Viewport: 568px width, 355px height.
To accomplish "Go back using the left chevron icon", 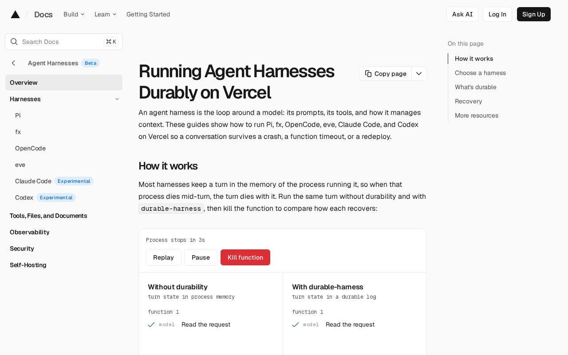I will click(x=13, y=63).
